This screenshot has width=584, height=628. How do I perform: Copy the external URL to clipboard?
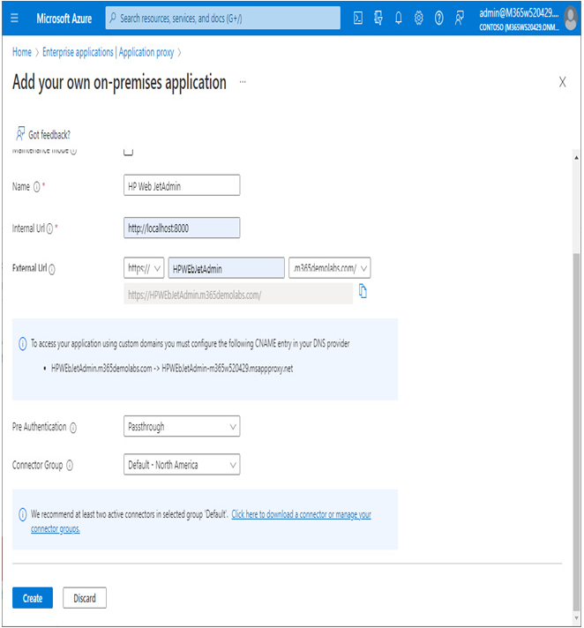363,291
